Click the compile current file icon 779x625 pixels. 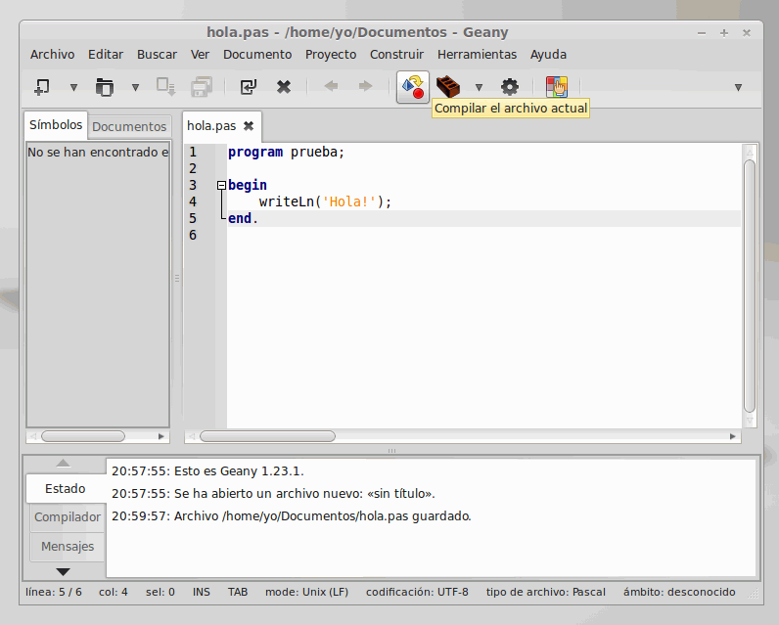click(412, 87)
